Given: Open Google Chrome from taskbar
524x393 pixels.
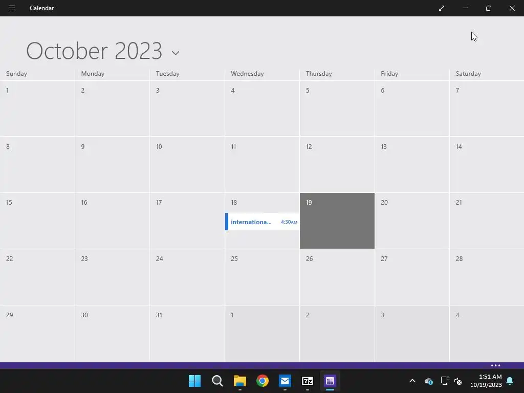Looking at the screenshot, I should click(263, 381).
